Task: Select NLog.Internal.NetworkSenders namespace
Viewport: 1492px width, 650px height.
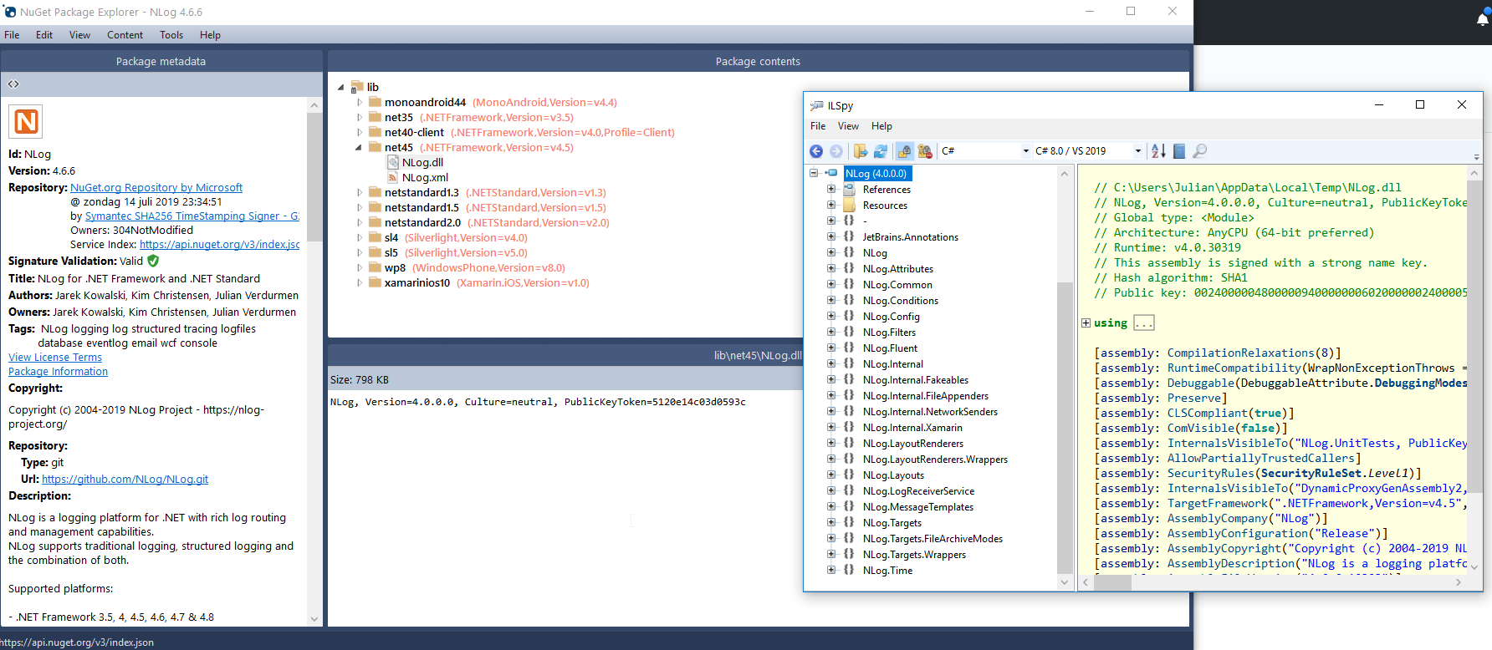Action: [930, 412]
